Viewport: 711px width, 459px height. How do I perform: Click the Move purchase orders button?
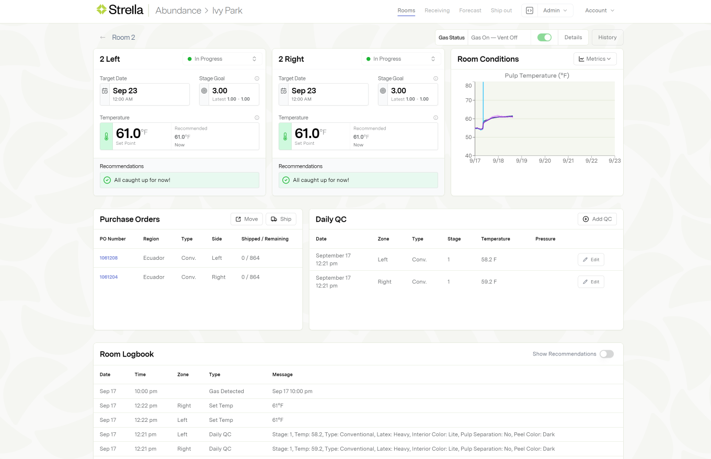247,219
